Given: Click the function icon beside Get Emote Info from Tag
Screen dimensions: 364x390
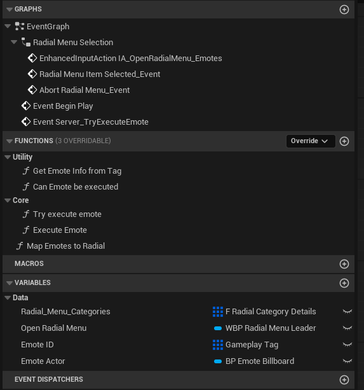Looking at the screenshot, I should [x=26, y=171].
